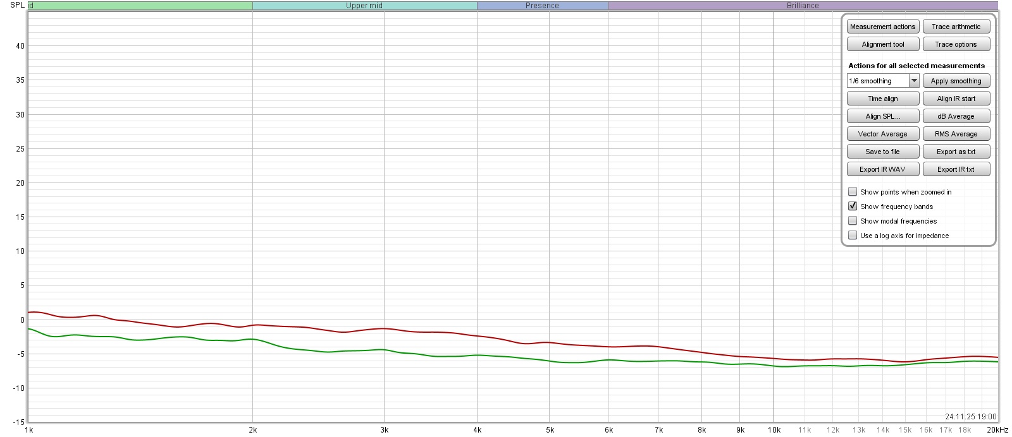
Task: Enable Show modal frequencies
Action: pos(853,220)
